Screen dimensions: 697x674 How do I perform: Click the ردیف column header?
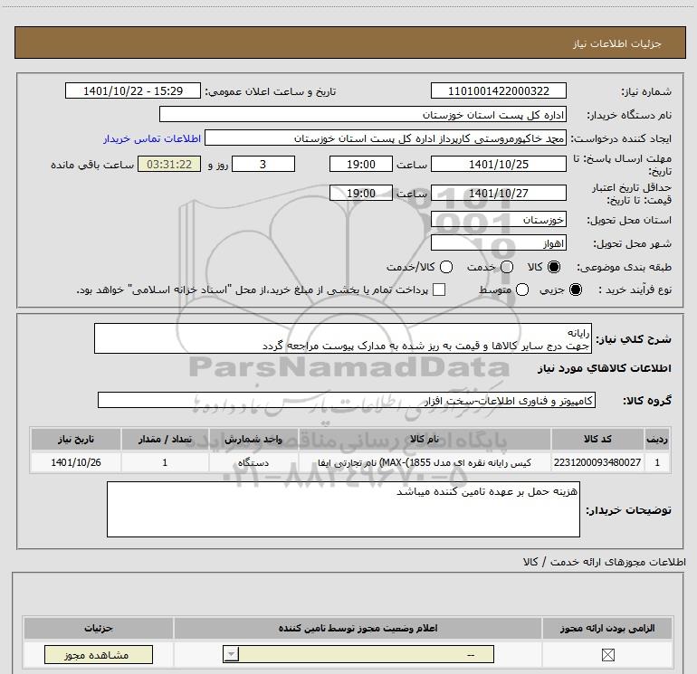(x=657, y=439)
